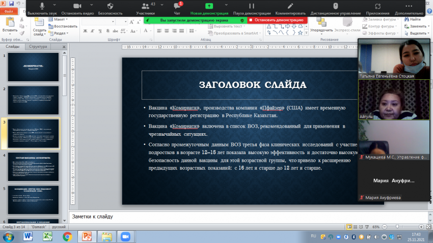
Task: Switch to the Слайды pane tab
Action: coord(13,47)
